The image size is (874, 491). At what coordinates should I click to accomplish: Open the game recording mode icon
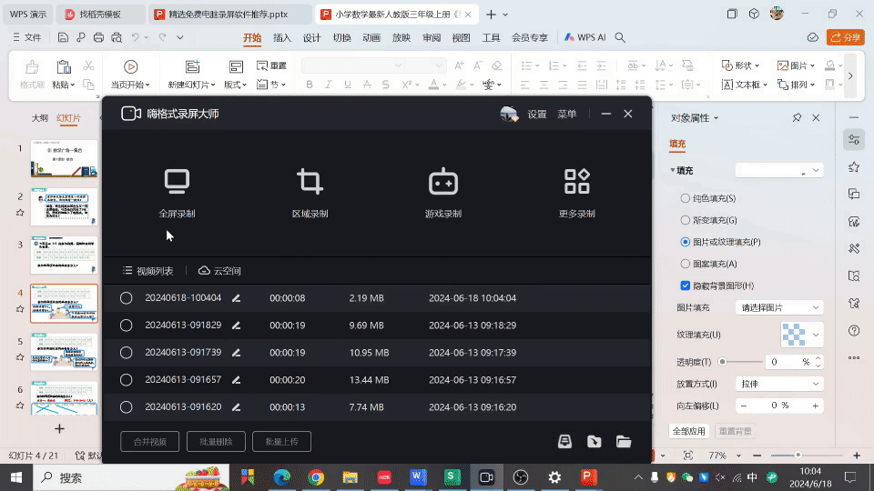pos(443,181)
